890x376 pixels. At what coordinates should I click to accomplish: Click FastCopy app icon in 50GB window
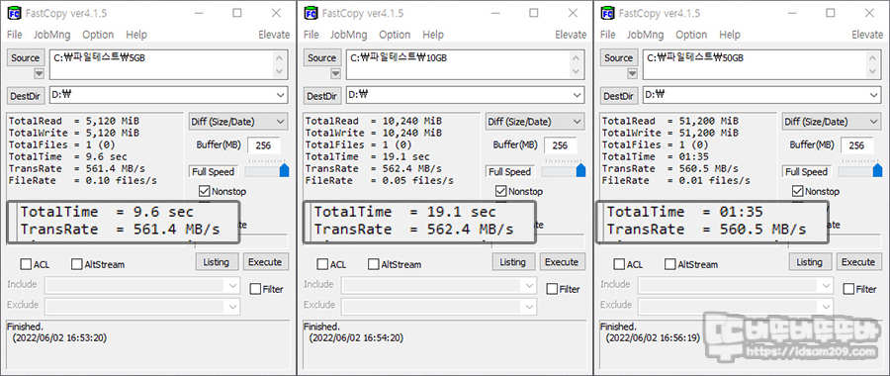pos(608,13)
